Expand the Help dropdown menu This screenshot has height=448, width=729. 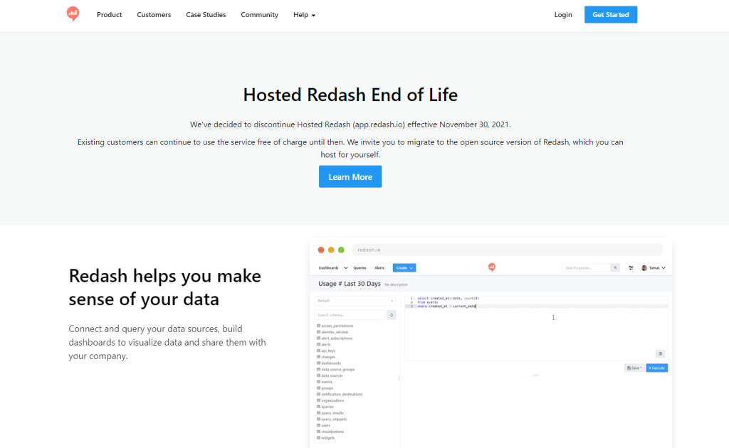pos(304,15)
